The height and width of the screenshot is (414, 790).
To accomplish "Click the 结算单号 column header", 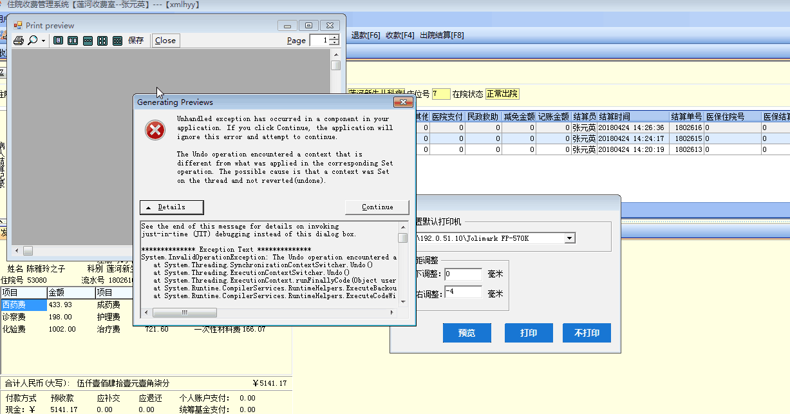I will point(686,117).
